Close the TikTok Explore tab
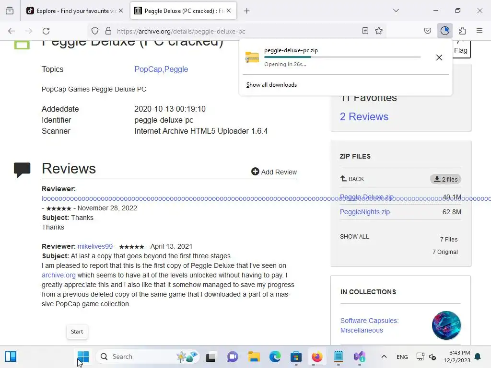This screenshot has width=491, height=368. (121, 11)
